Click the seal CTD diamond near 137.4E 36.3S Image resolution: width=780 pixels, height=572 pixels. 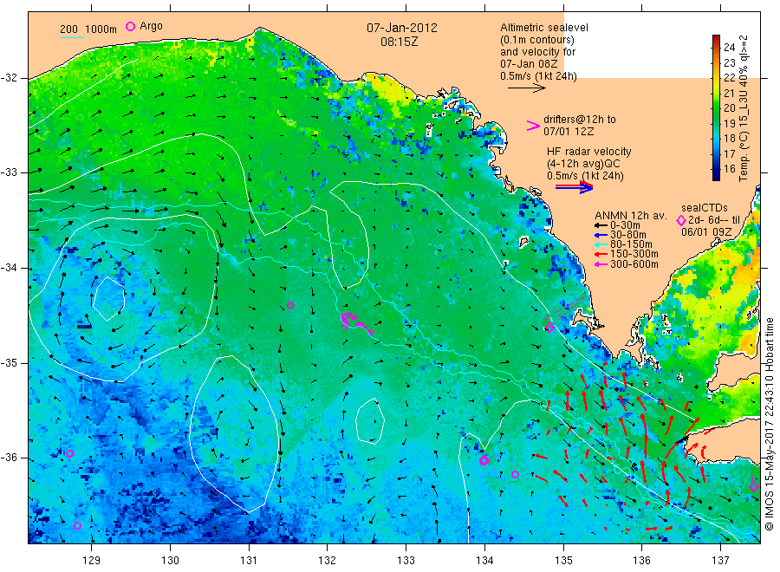[754, 486]
